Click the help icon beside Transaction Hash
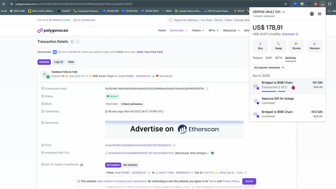The image size is (336, 189). tap(43, 89)
